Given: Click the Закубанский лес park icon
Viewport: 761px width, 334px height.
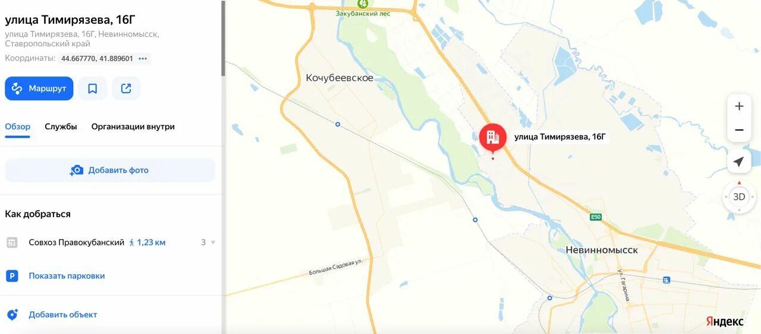Looking at the screenshot, I should 363,4.
